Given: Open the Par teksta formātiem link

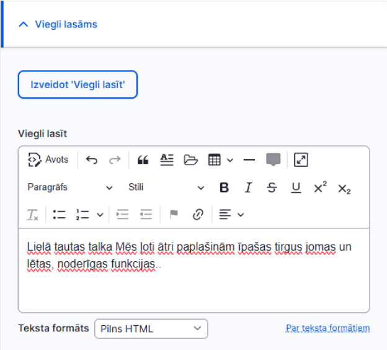Looking at the screenshot, I should pyautogui.click(x=327, y=328).
